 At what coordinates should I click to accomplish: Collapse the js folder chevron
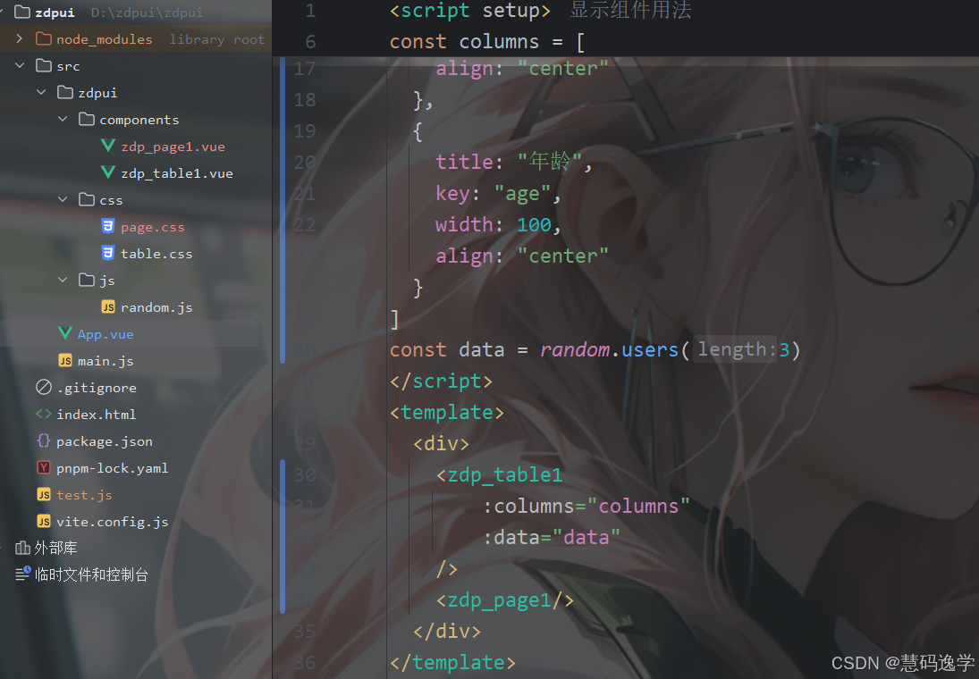coord(63,281)
